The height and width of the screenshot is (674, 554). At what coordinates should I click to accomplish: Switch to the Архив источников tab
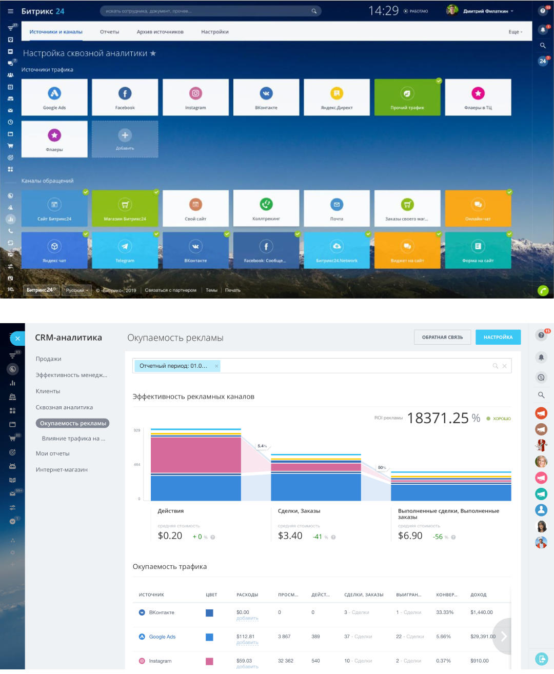(x=160, y=32)
